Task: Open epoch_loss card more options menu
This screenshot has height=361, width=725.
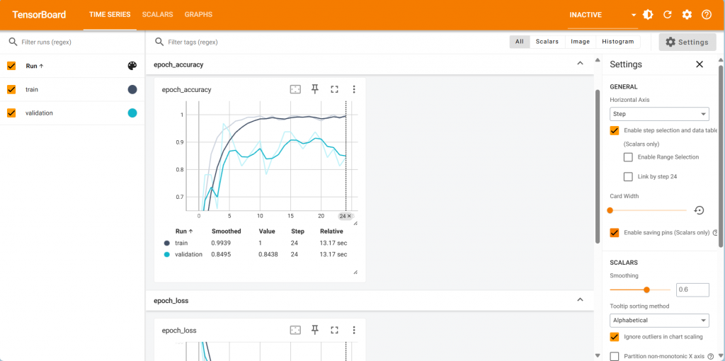Action: [354, 330]
